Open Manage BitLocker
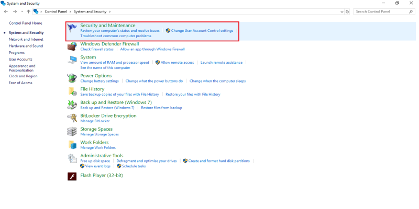This screenshot has width=419, height=209. point(95,121)
